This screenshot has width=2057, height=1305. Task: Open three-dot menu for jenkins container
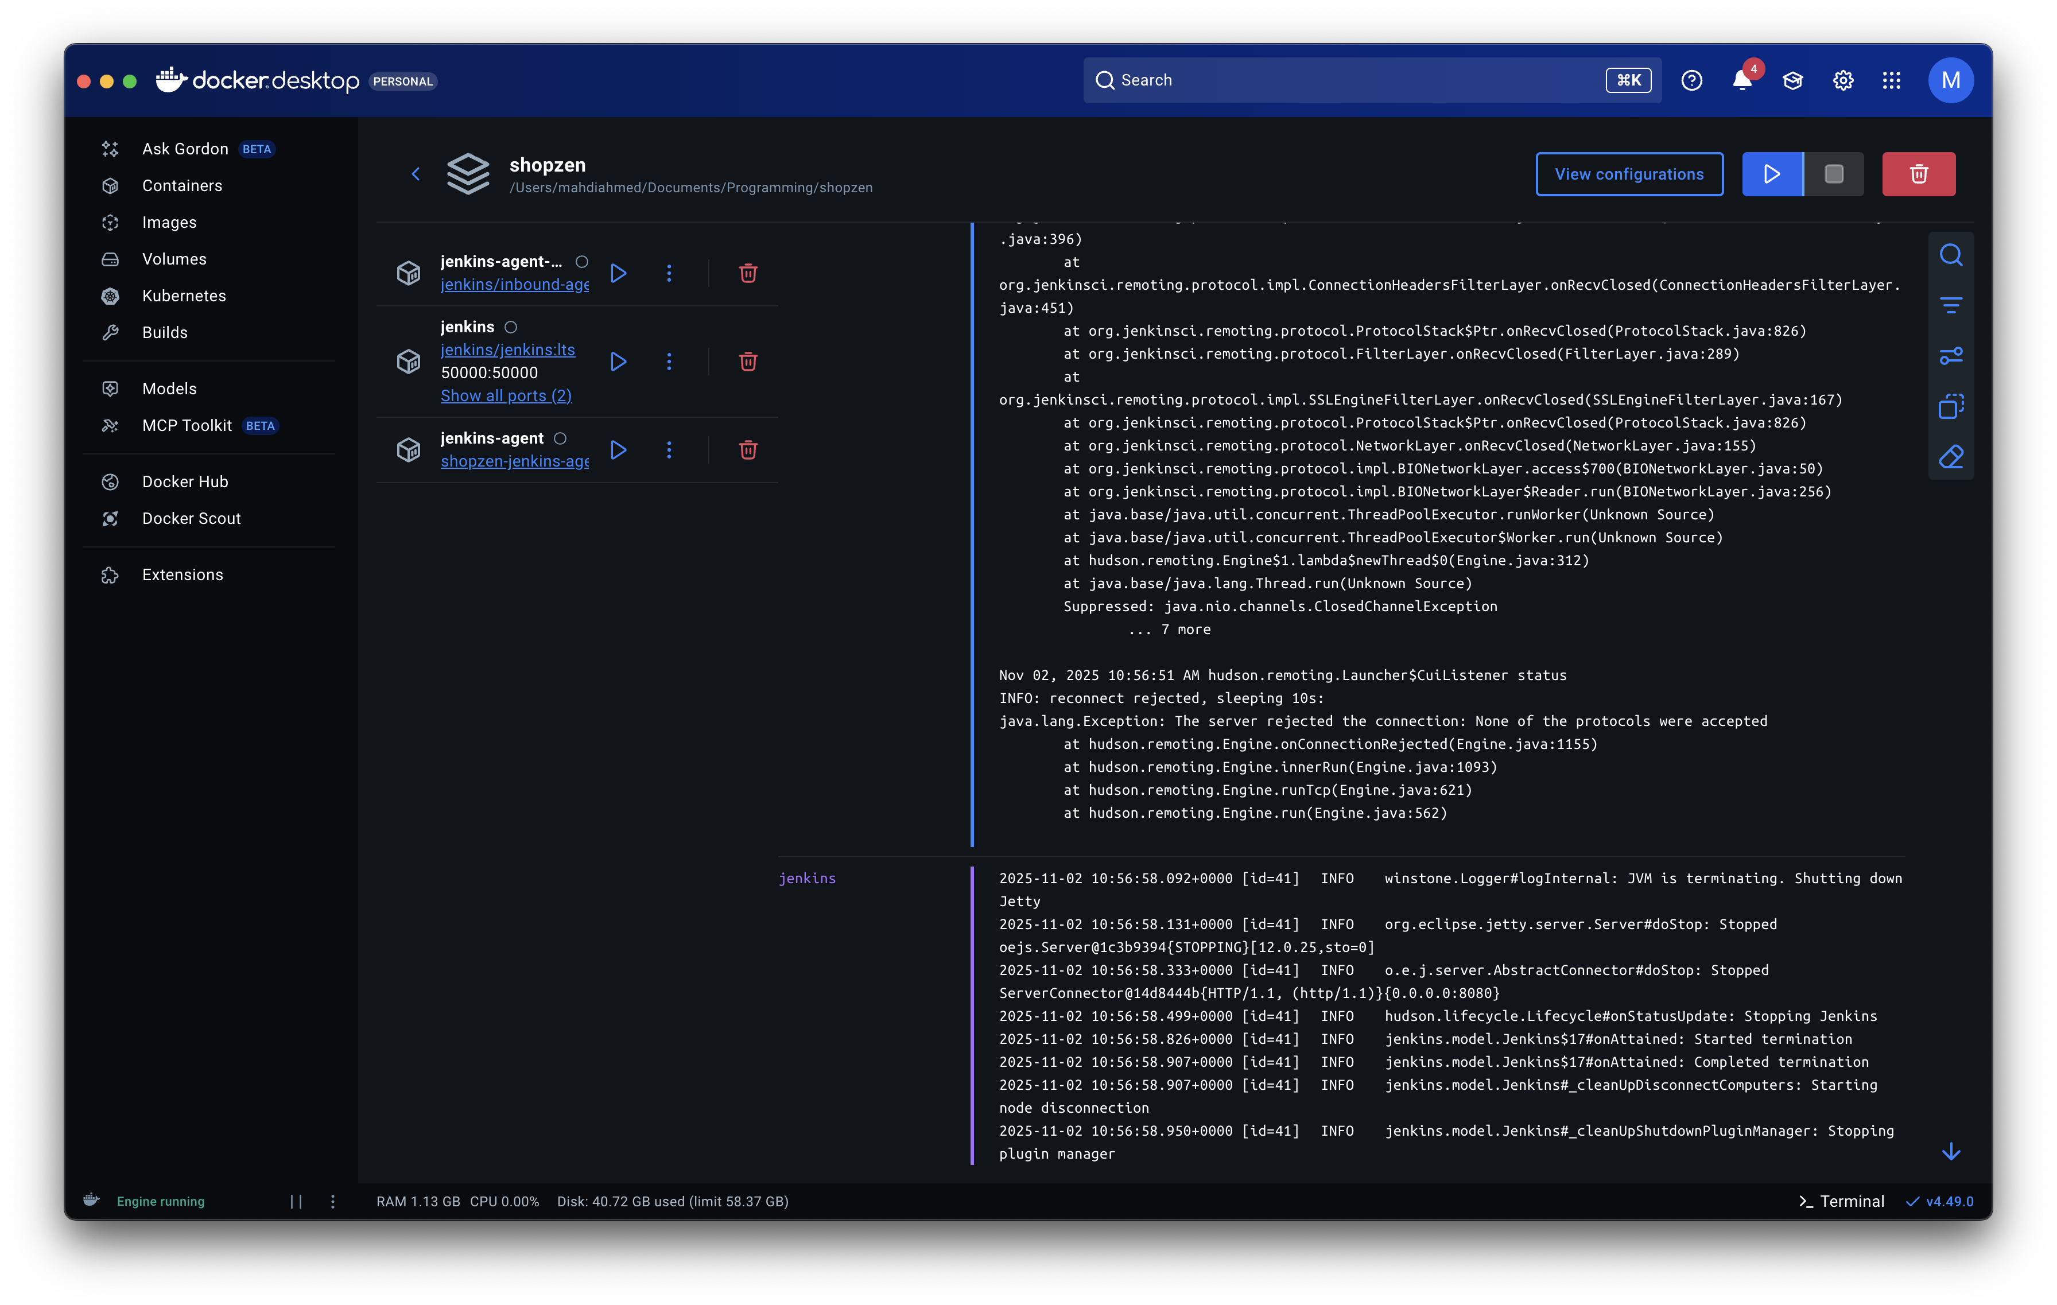(x=669, y=362)
